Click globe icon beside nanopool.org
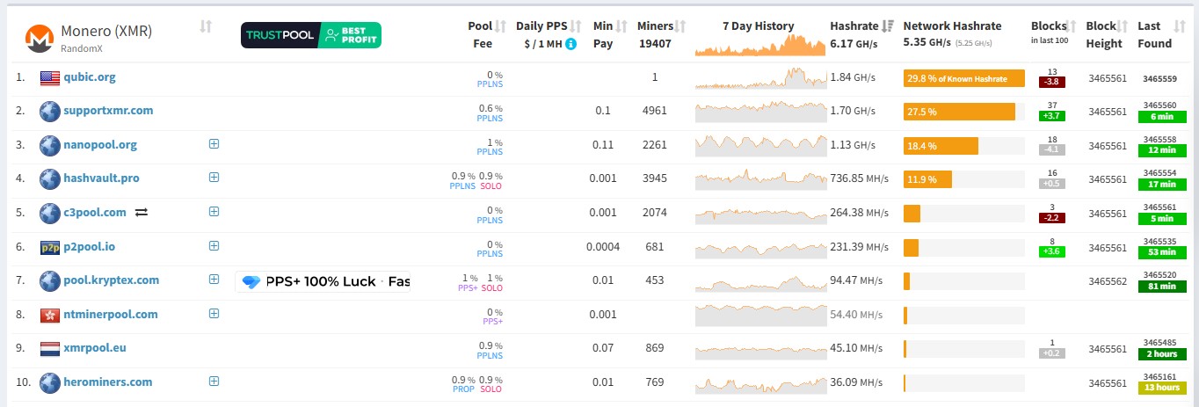This screenshot has width=1199, height=407. [x=49, y=145]
